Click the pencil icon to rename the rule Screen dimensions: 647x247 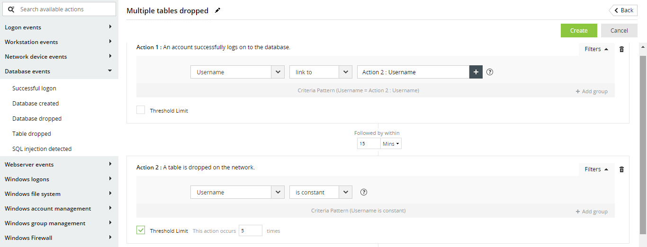218,10
